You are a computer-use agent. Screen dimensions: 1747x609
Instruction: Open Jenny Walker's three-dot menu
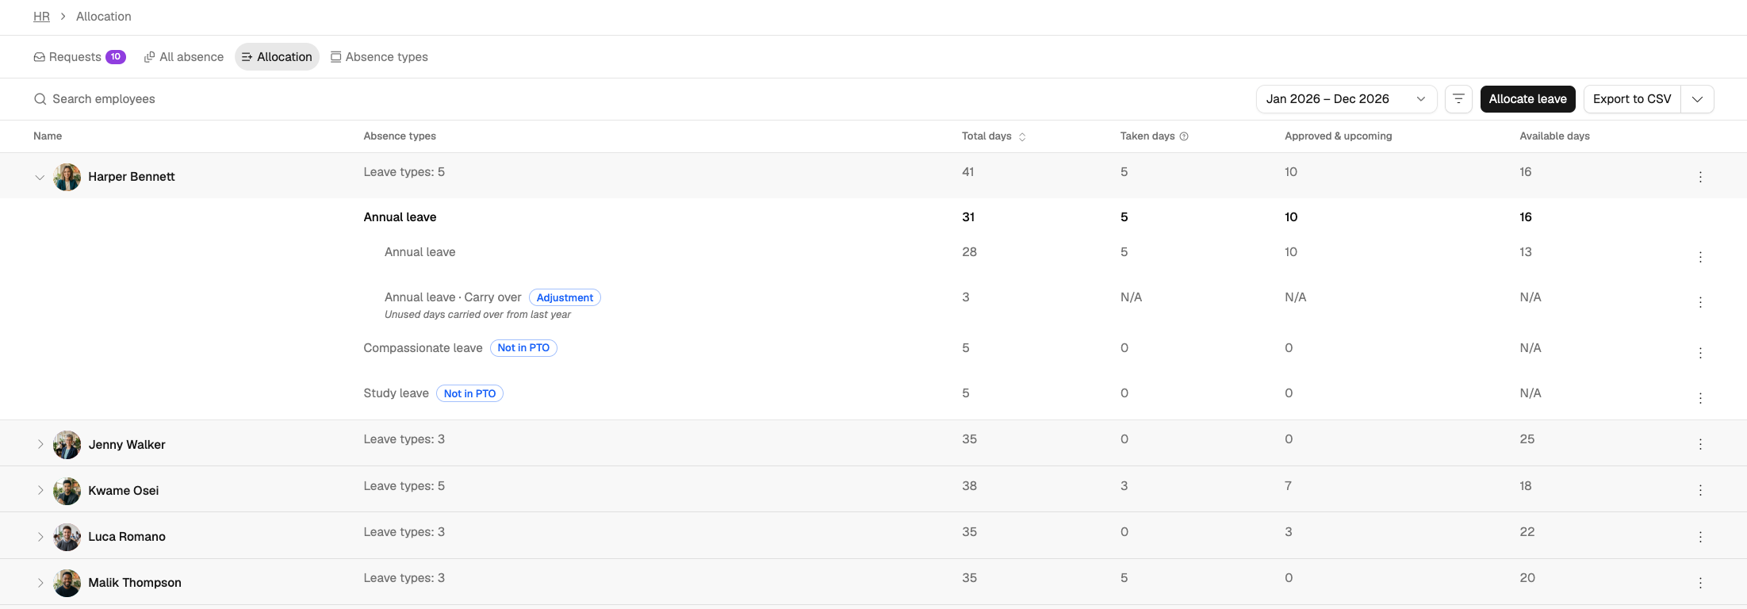click(1700, 444)
